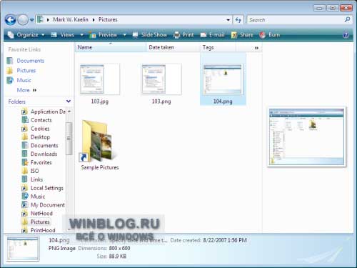Image resolution: width=357 pixels, height=268 pixels.
Task: Click the Print toolbar button
Action: click(x=183, y=35)
